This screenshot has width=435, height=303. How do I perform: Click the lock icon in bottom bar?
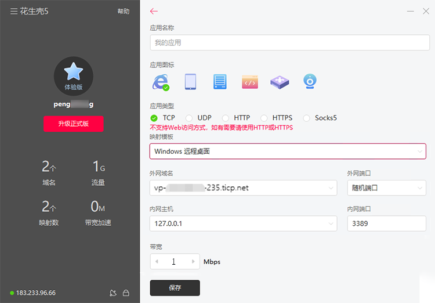tap(126, 293)
